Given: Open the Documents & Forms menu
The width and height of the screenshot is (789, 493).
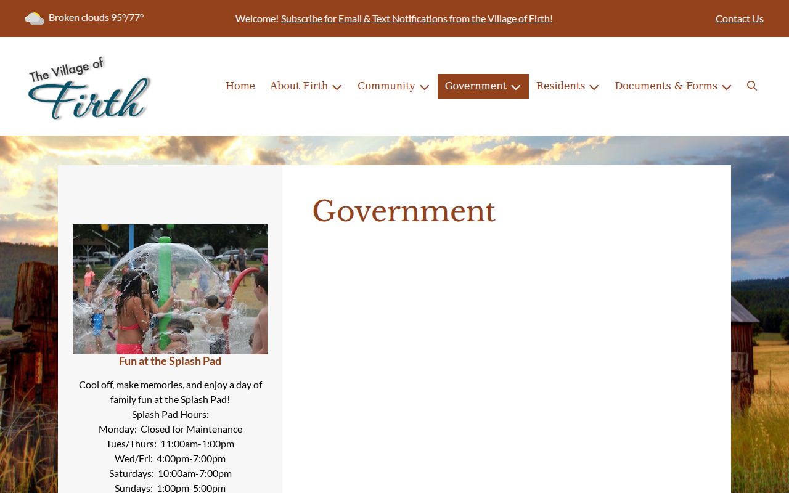Looking at the screenshot, I should point(666,86).
